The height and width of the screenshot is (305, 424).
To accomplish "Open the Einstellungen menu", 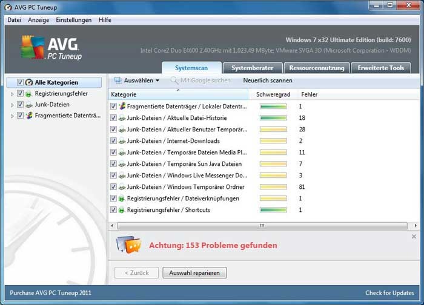I will [x=73, y=20].
